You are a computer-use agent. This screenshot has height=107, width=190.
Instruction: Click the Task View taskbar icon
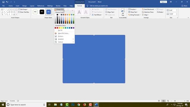pos(50,105)
